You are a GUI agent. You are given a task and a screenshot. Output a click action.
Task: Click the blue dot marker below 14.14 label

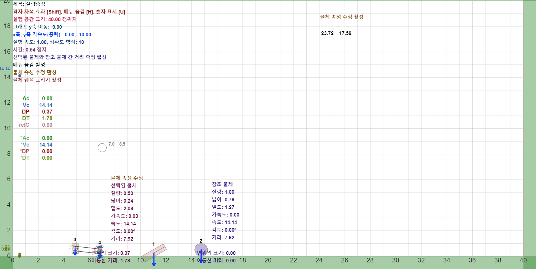(20, 76)
